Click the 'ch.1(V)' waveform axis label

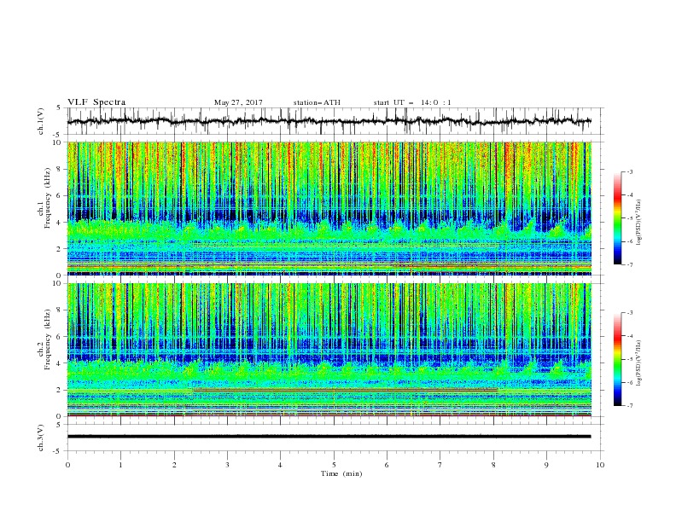(41, 121)
